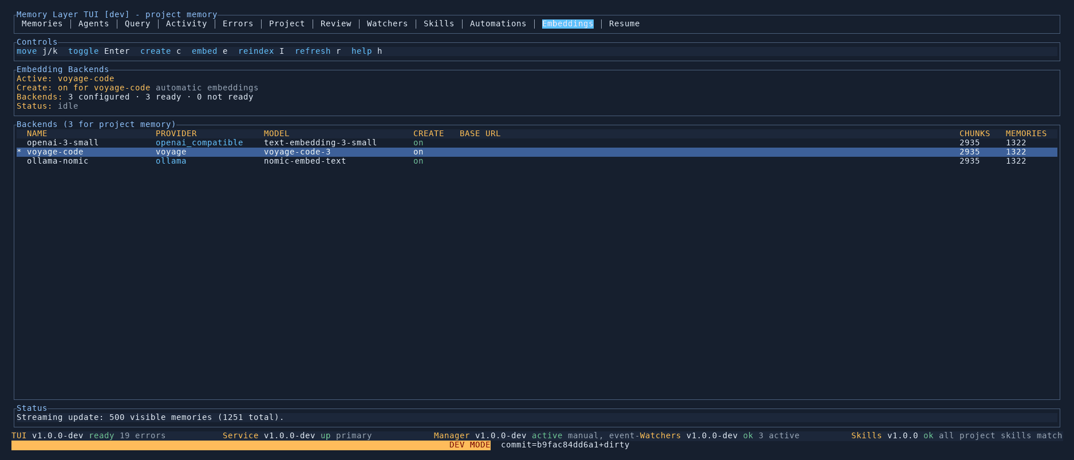Toggle create 'on' for voyage-code
1074x460 pixels.
[418, 152]
